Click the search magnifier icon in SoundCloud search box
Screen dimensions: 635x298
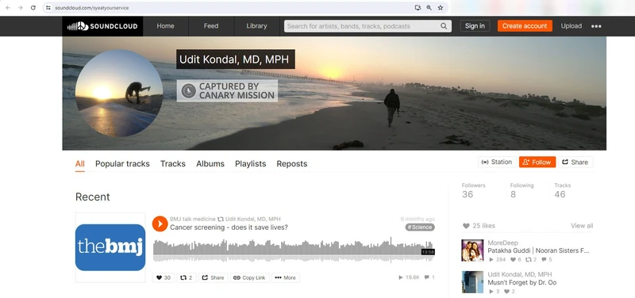444,26
